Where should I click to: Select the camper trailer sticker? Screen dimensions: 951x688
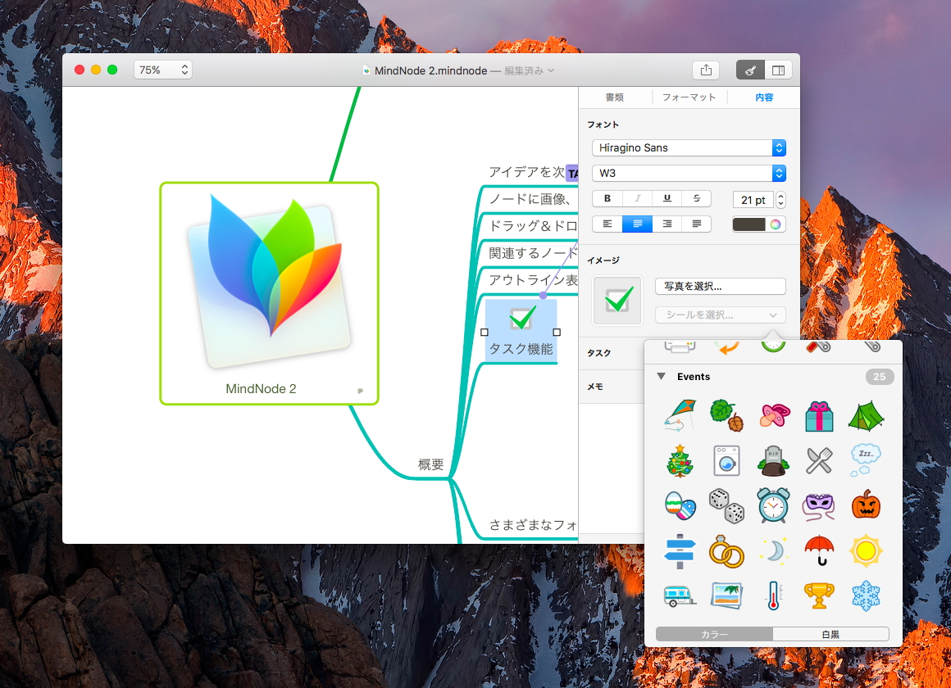pyautogui.click(x=680, y=596)
